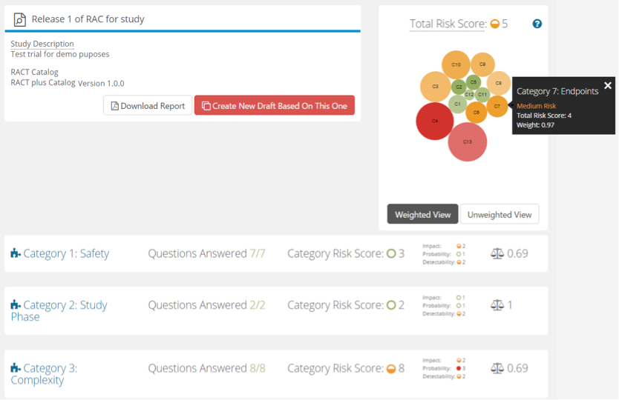The image size is (619, 400).
Task: Click the Total Risk Score label
Action: 448,24
